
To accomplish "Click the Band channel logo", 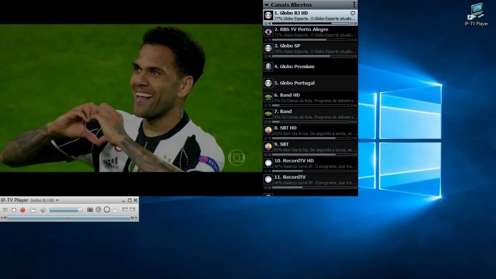I will [268, 114].
